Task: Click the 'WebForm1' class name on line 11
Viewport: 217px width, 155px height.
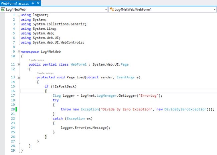Action: coord(78,65)
